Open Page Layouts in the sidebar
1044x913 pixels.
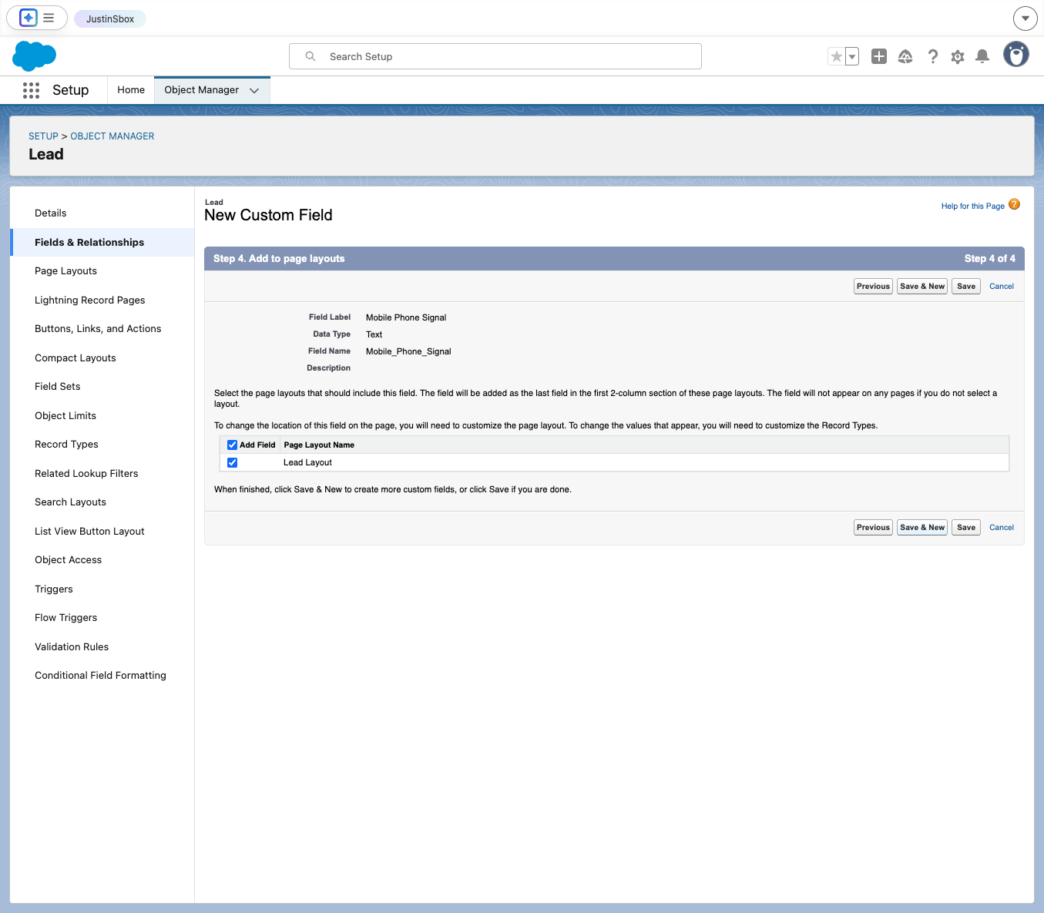click(x=65, y=271)
